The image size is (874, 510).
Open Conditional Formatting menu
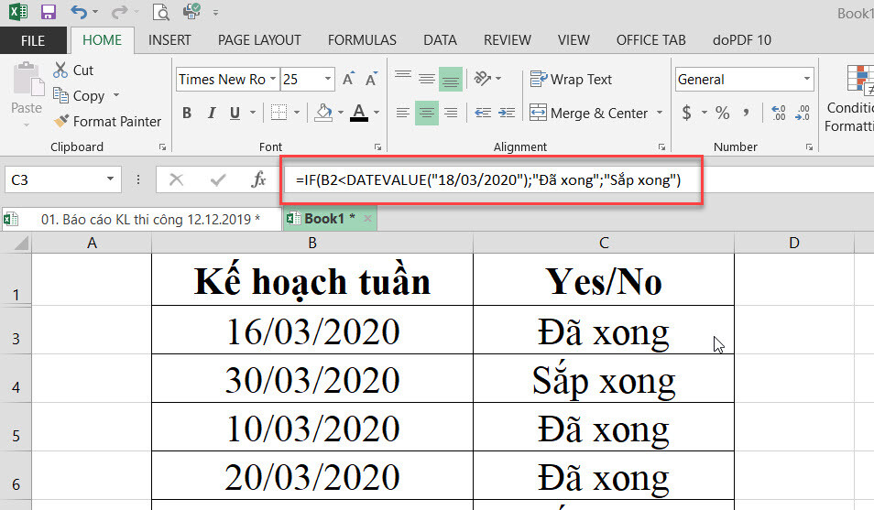point(849,98)
